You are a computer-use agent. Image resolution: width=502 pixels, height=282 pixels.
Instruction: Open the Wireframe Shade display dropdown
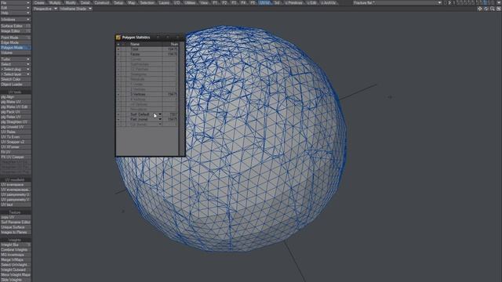point(75,9)
